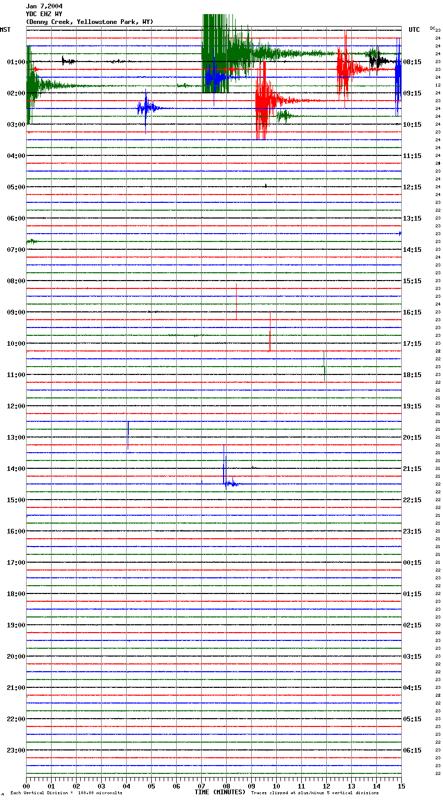
Task: Click 'Each Vertical Division = 100.00 microvolts' note
Action: (x=66, y=793)
